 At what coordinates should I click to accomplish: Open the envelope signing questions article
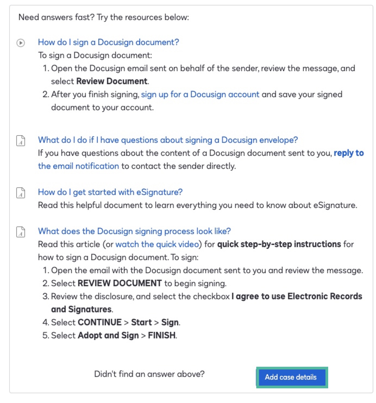coord(168,140)
